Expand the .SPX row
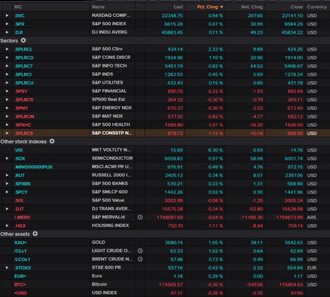The image size is (330, 297). tap(7, 24)
